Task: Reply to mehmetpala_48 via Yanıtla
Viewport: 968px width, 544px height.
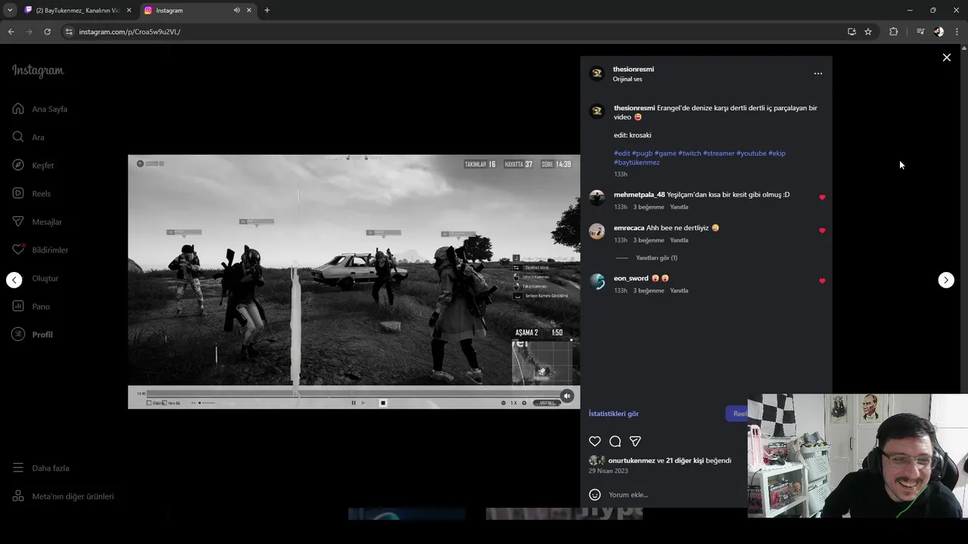Action: (679, 207)
